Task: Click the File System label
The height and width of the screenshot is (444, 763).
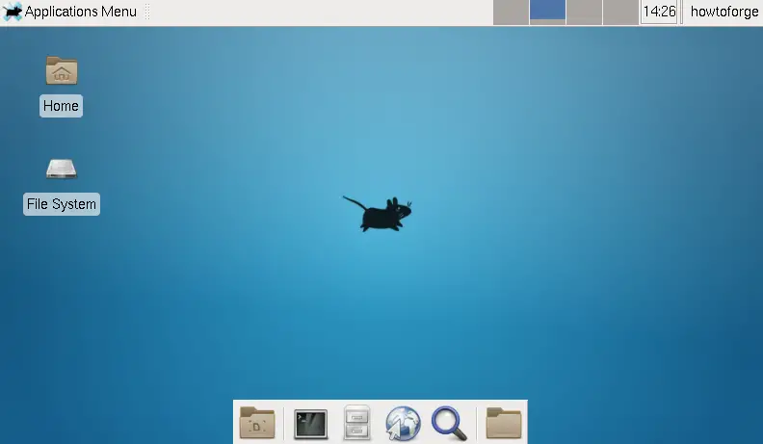Action: 62,204
